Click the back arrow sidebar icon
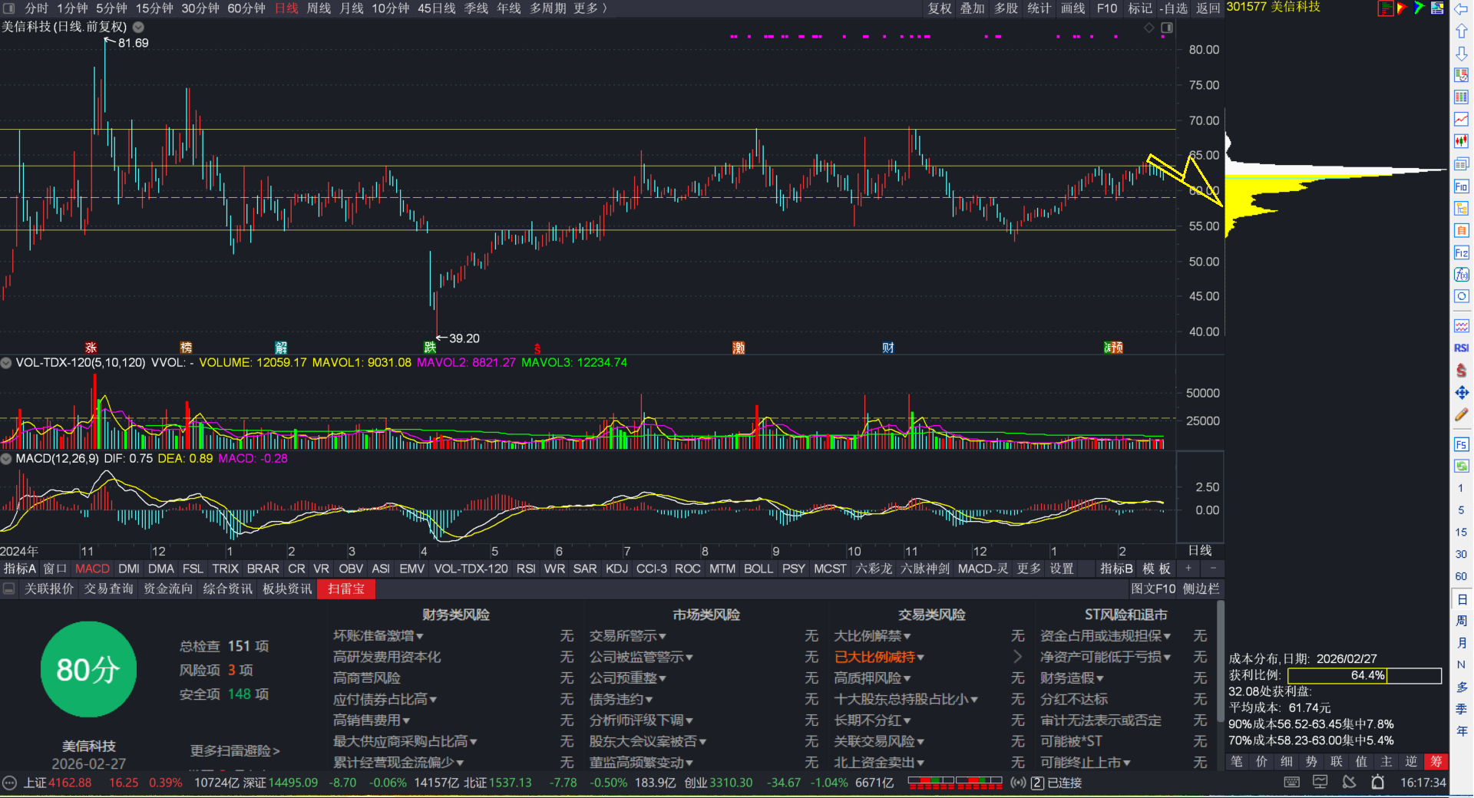Viewport: 1474px width, 798px height. (1461, 9)
